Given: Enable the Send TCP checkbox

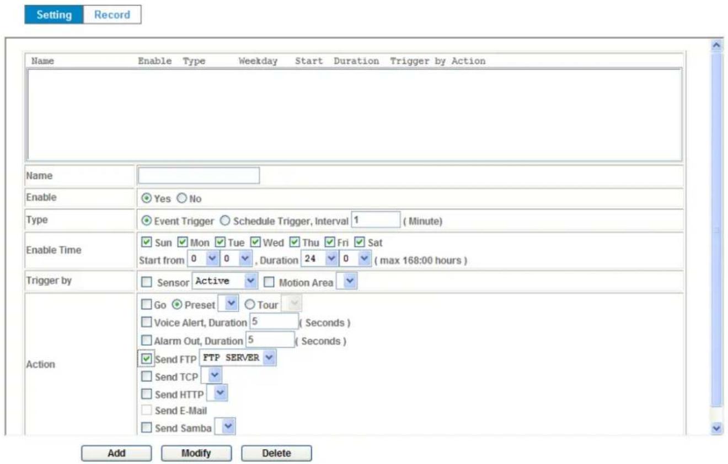Looking at the screenshot, I should click(x=147, y=377).
